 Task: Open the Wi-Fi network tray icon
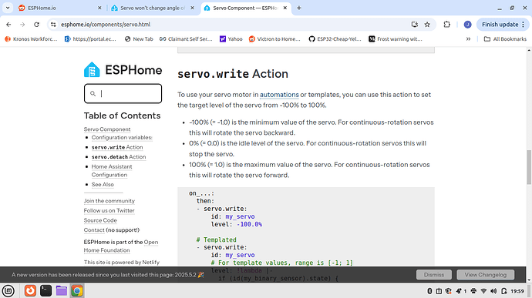(484, 291)
